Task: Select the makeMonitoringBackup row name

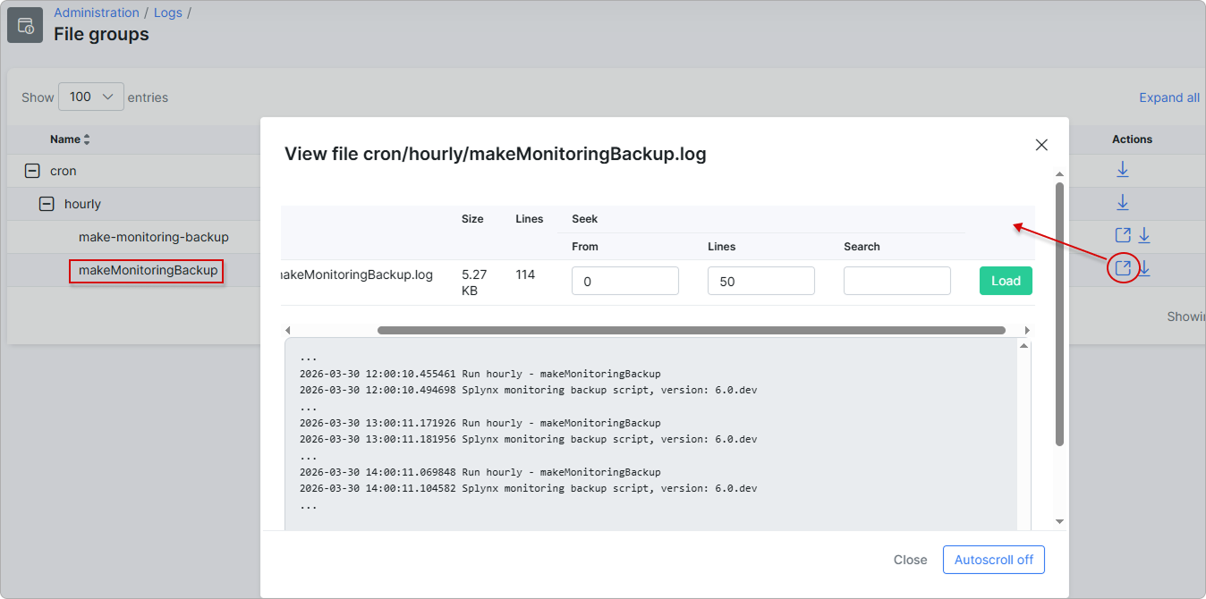Action: [148, 270]
